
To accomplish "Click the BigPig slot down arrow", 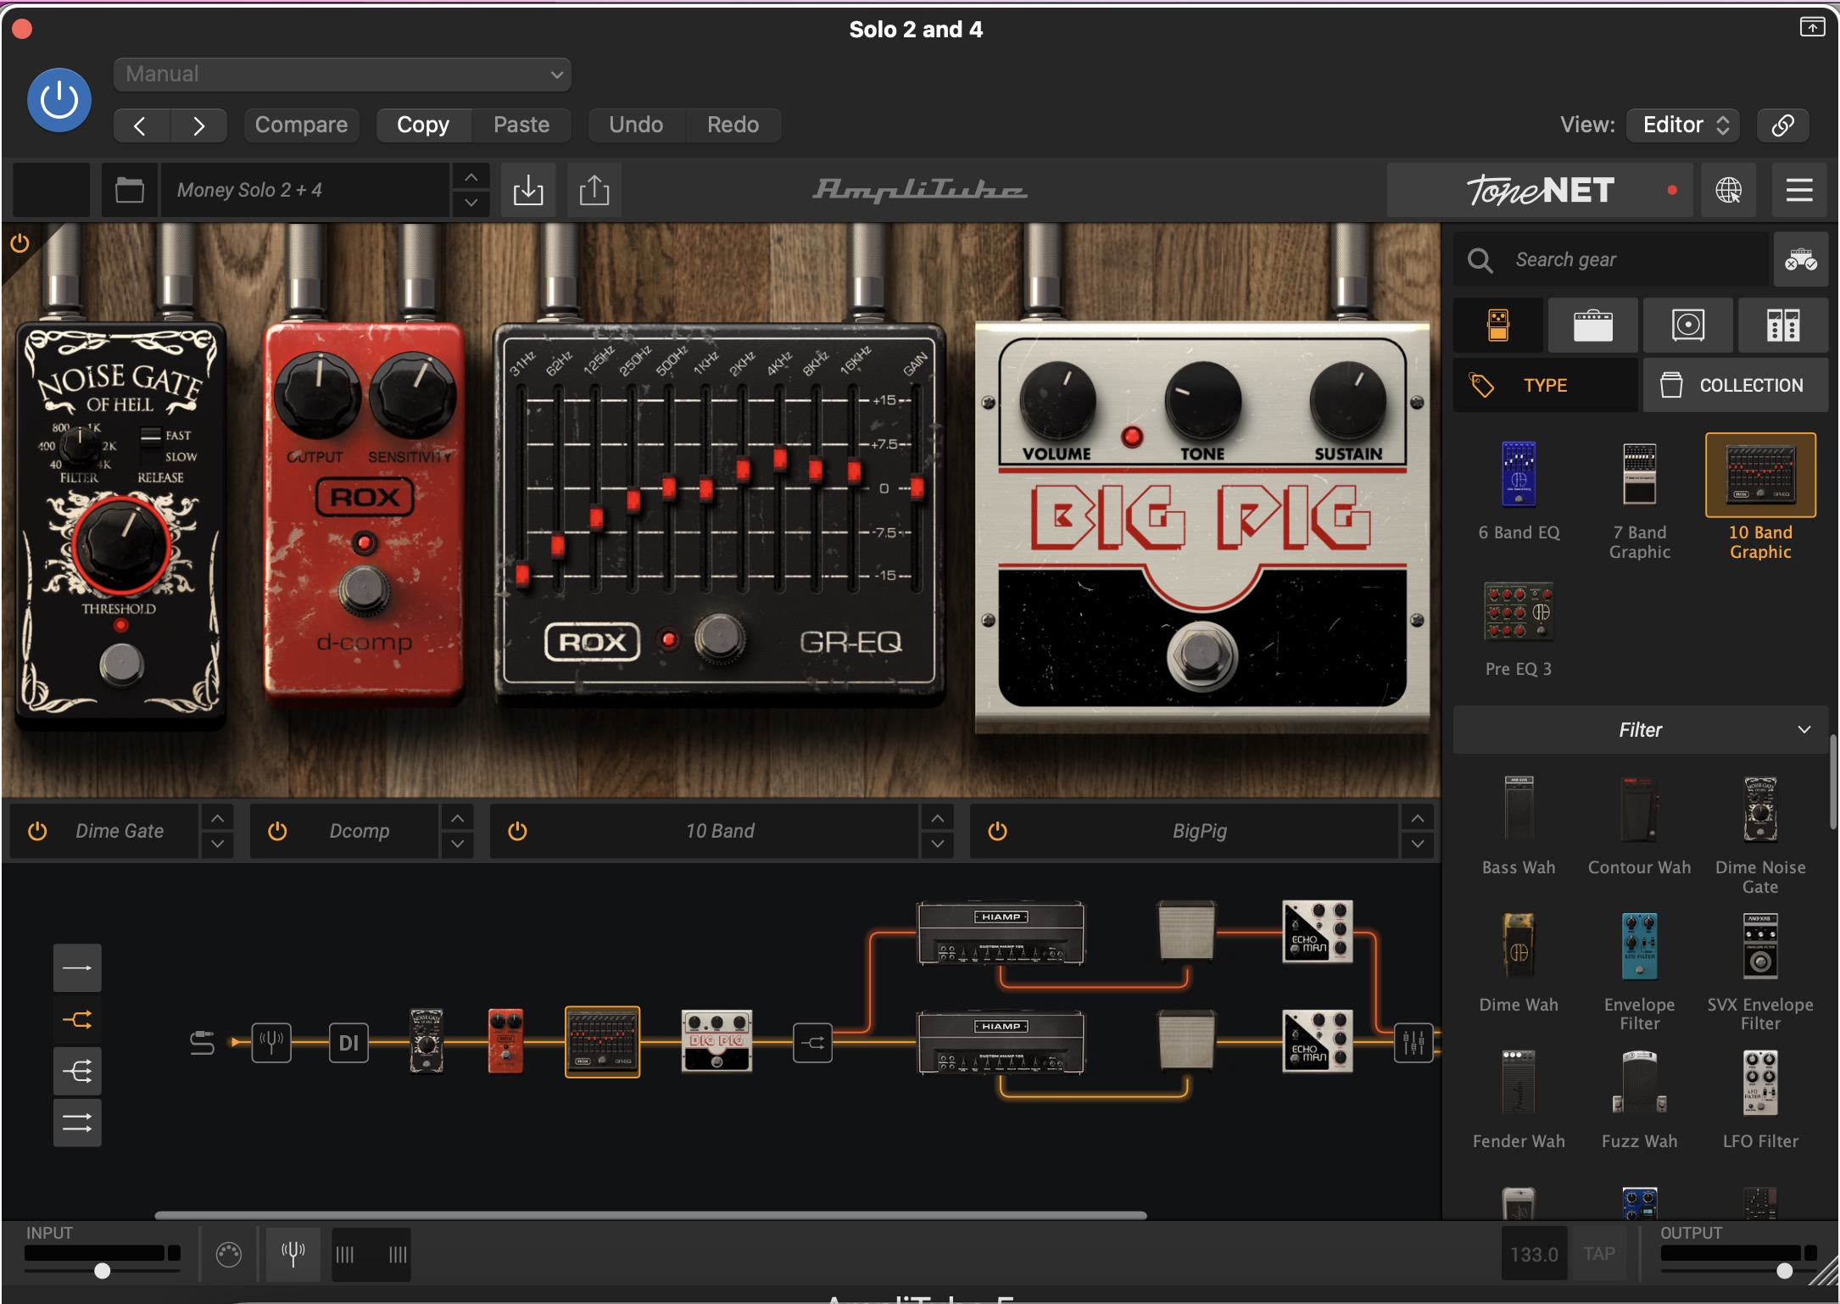I will pos(1418,844).
